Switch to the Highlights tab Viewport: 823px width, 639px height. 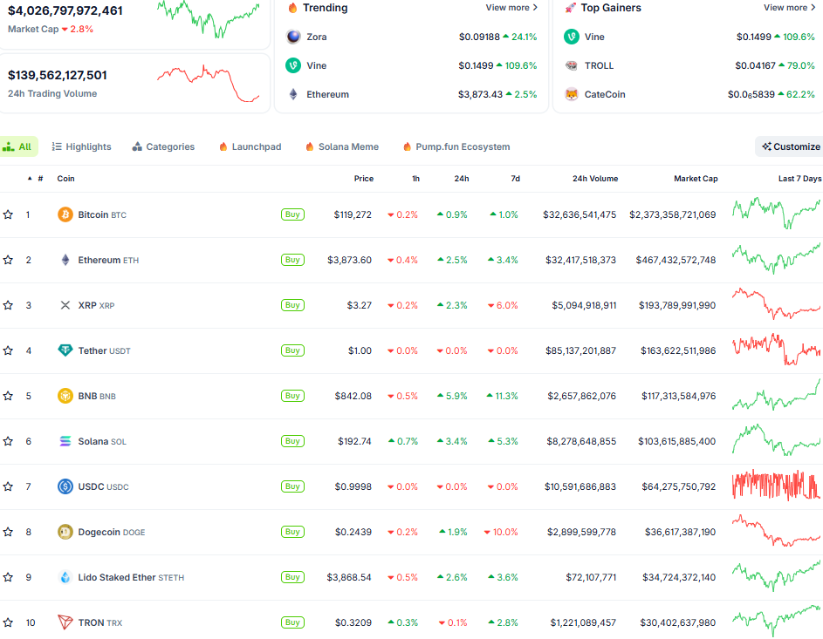click(x=81, y=146)
